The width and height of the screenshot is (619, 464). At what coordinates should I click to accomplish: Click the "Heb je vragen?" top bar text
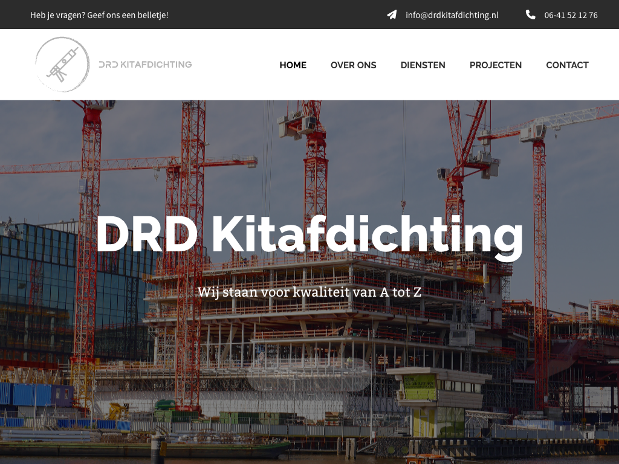click(99, 15)
